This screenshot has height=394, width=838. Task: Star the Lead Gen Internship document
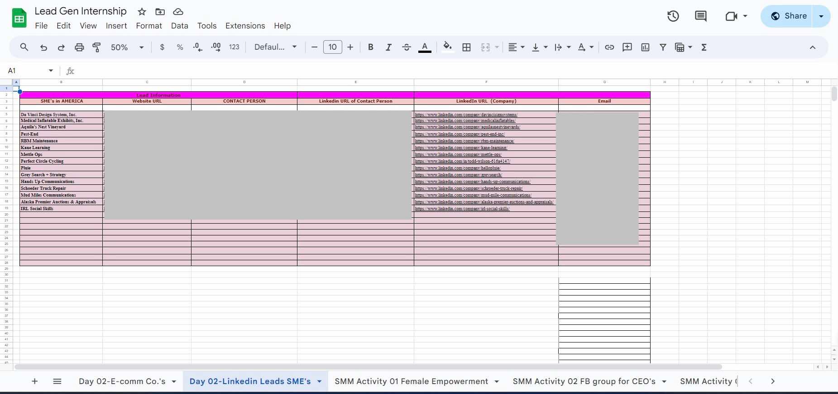[142, 12]
